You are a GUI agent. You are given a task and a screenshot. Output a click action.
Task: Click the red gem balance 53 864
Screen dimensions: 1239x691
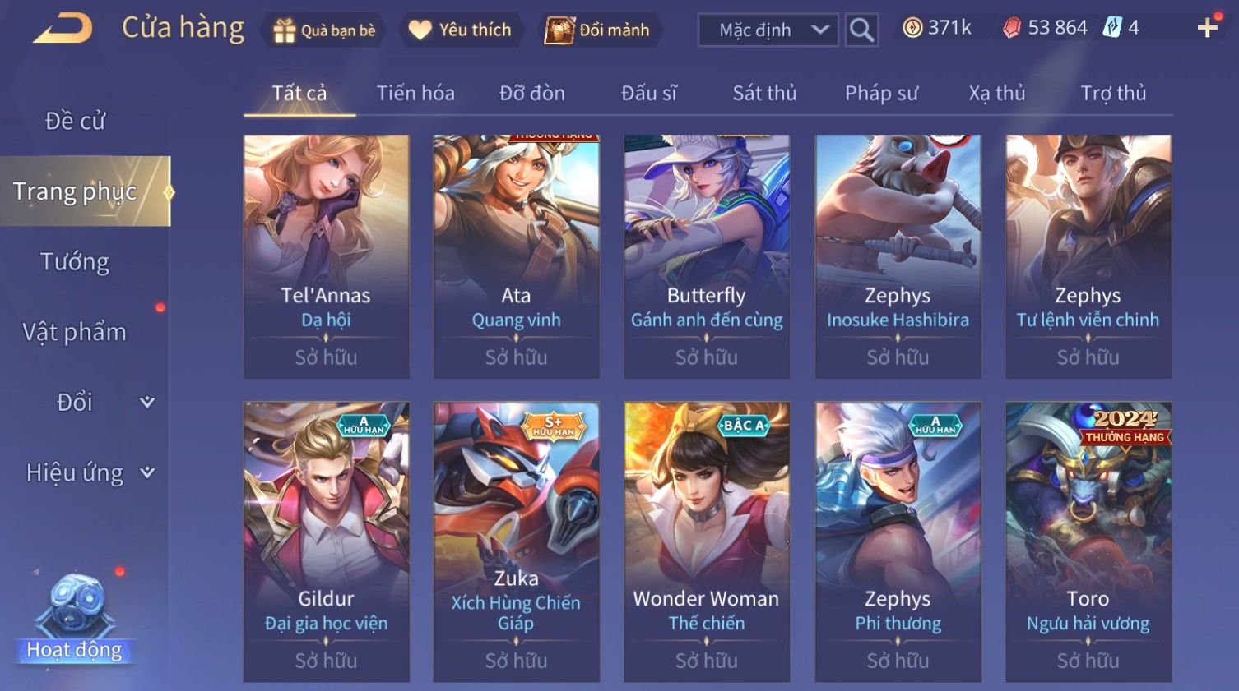point(1045,28)
